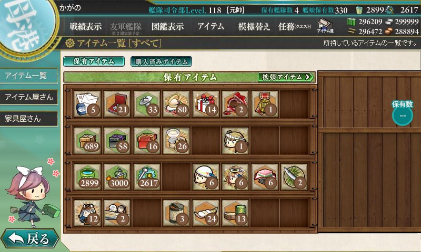Select the screw item with count 33
The image size is (421, 252).
[x=146, y=104]
